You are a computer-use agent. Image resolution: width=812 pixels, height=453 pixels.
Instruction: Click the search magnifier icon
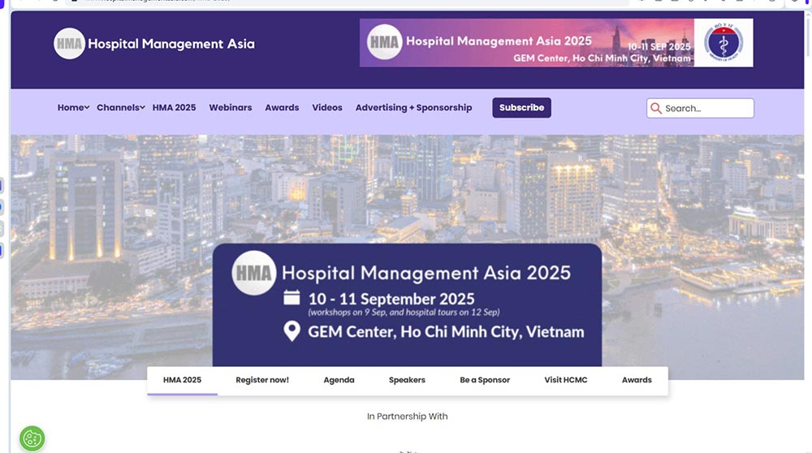655,108
